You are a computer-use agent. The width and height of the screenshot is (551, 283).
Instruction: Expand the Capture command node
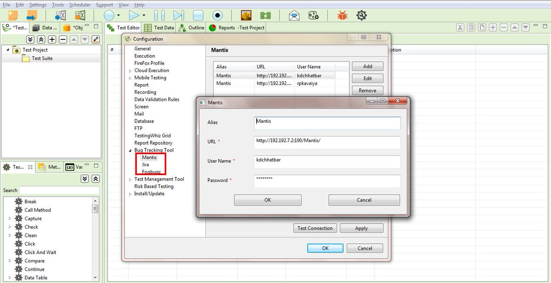(x=10, y=219)
